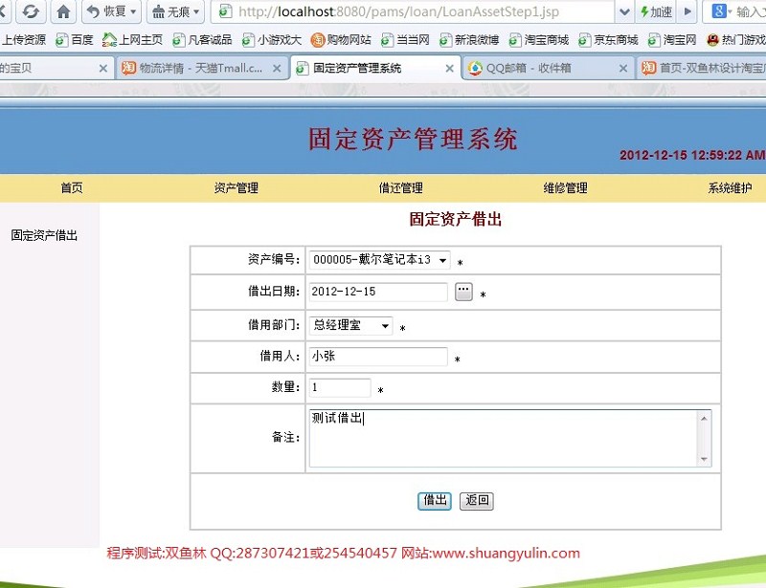Expand the address bar history dropdown

(624, 11)
